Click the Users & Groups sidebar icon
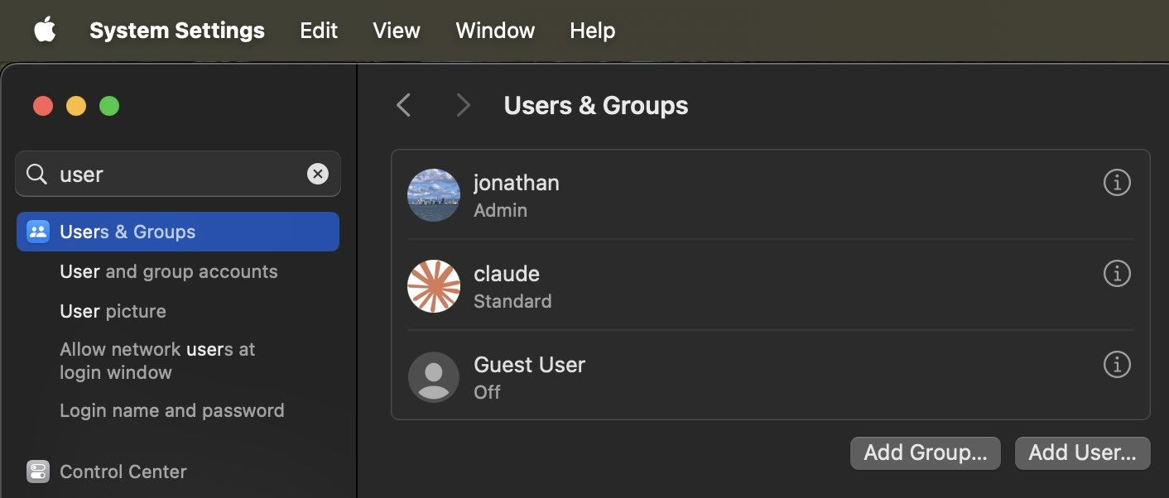 point(38,232)
